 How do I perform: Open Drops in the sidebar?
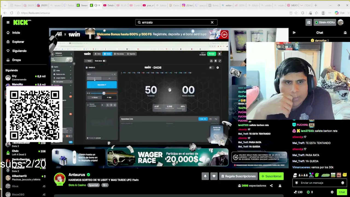point(16,60)
